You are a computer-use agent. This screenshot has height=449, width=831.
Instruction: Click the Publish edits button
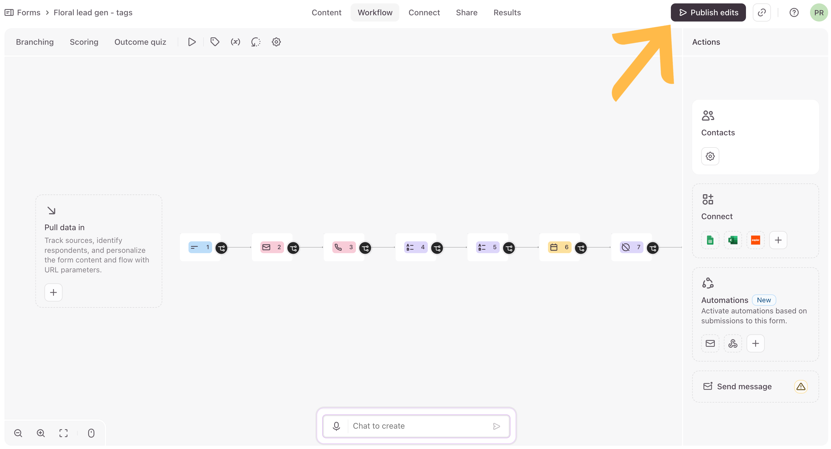[708, 12]
